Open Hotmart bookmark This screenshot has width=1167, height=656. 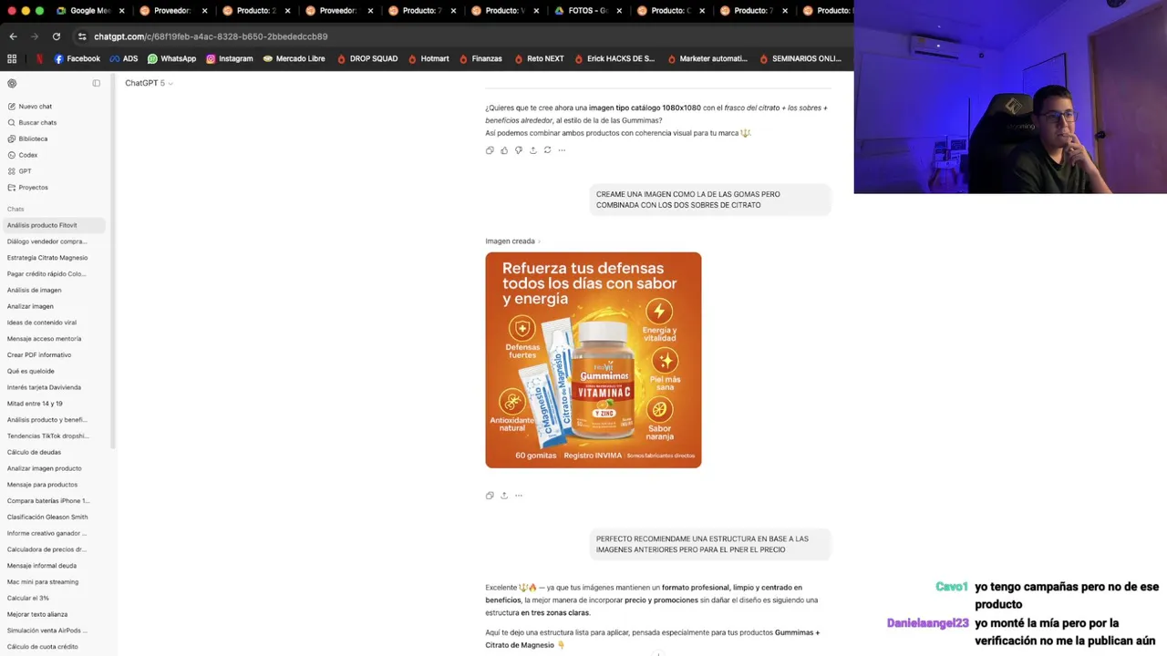(429, 58)
